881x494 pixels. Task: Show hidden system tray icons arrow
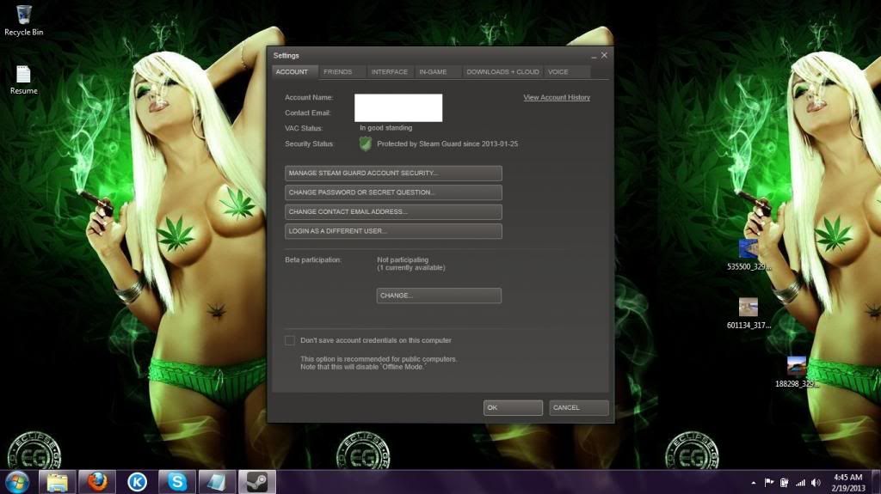tap(754, 483)
